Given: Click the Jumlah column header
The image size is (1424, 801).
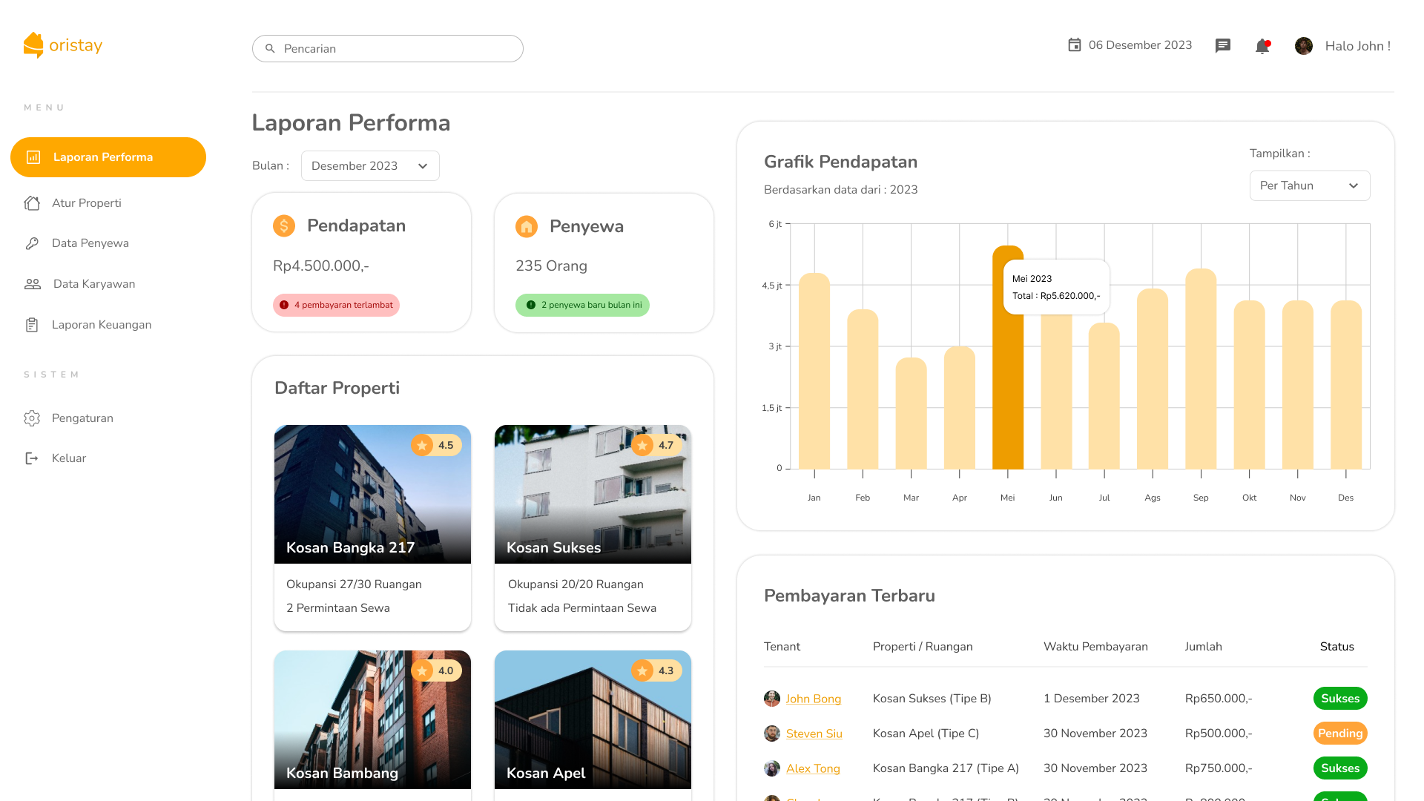Looking at the screenshot, I should coord(1203,647).
